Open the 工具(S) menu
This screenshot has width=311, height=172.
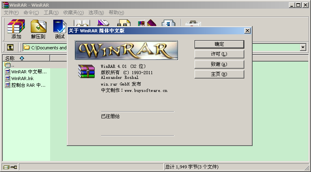tap(51, 13)
